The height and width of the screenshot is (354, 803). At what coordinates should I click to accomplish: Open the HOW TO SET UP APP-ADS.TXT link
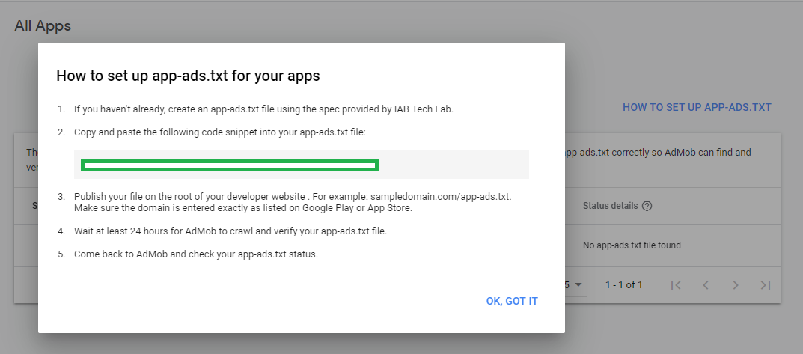(x=697, y=107)
